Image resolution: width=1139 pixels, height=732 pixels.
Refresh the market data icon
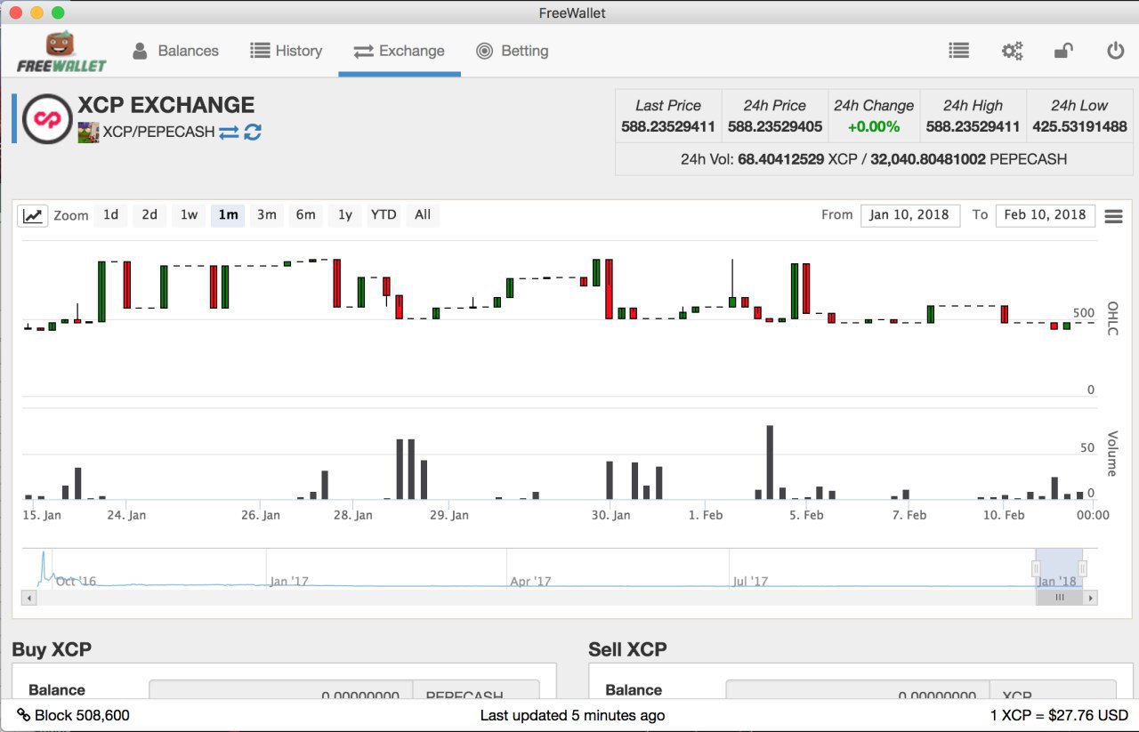pos(253,132)
